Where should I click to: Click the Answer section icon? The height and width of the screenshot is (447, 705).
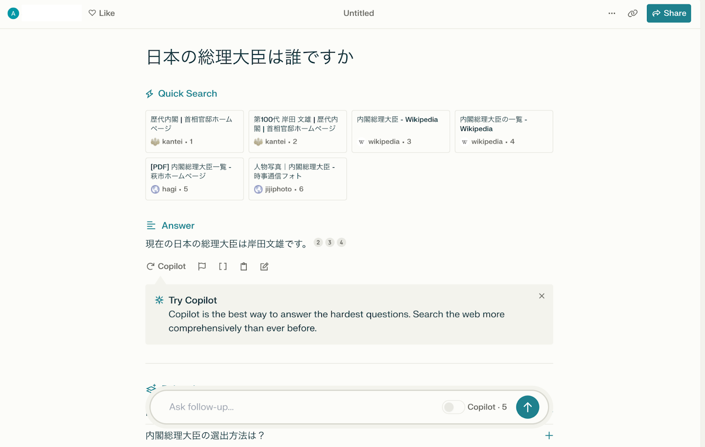[151, 225]
